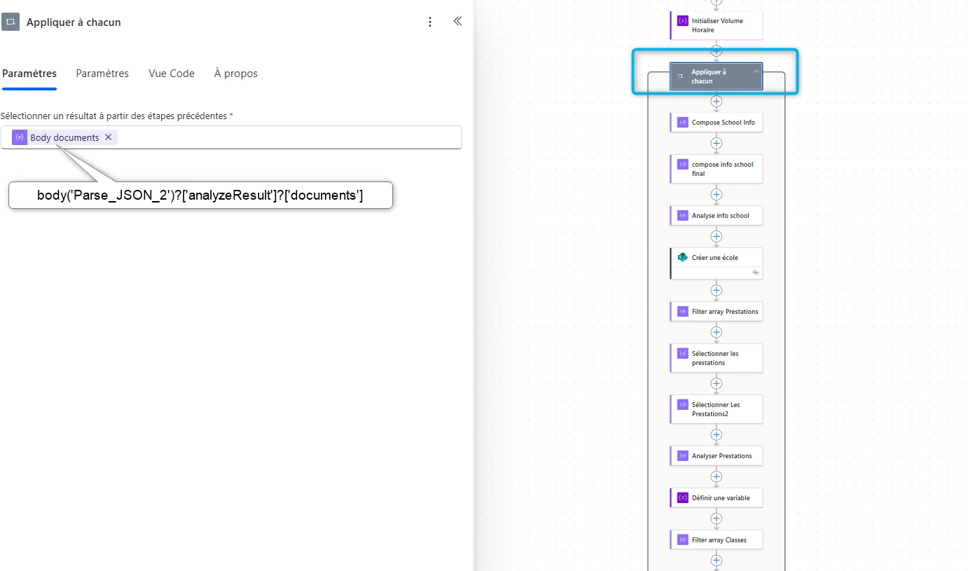Click the Analyser Prestations node icon
The image size is (968, 571).
click(x=683, y=455)
